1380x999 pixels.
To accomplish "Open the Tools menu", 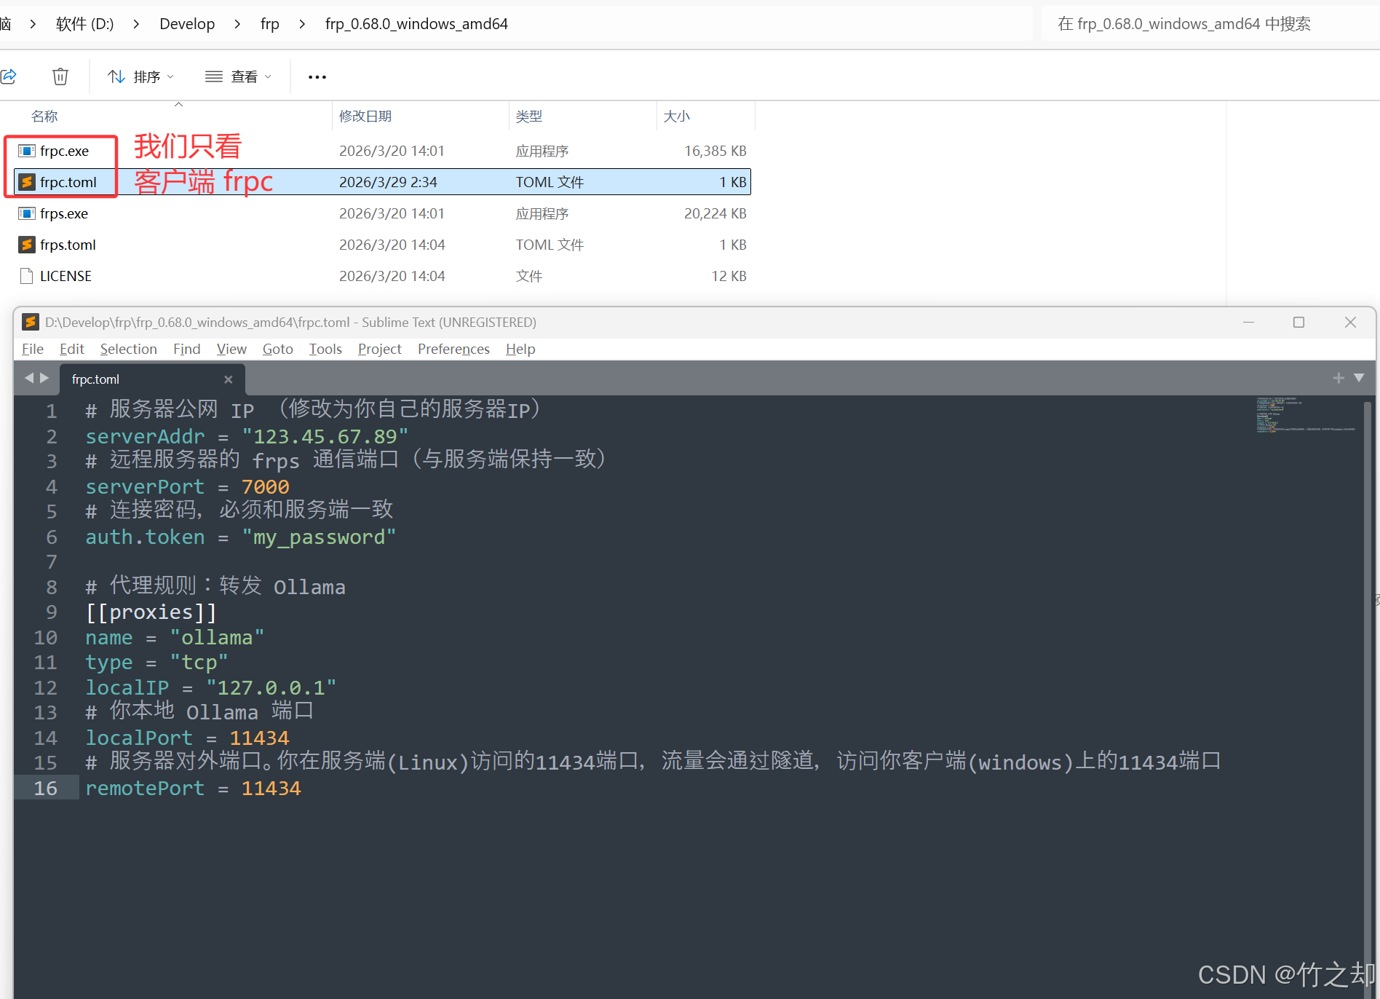I will [325, 349].
